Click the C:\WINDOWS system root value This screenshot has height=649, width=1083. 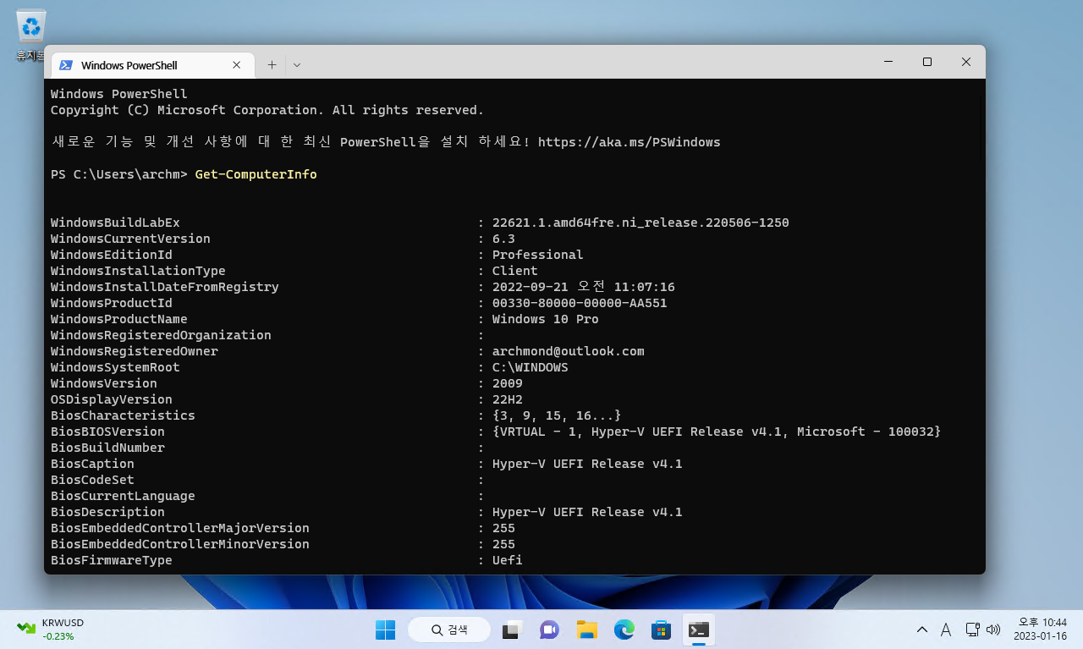click(x=530, y=367)
